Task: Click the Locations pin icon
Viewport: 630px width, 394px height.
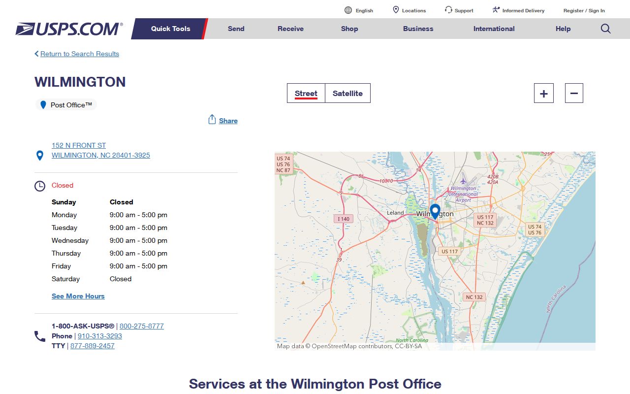Action: [396, 10]
